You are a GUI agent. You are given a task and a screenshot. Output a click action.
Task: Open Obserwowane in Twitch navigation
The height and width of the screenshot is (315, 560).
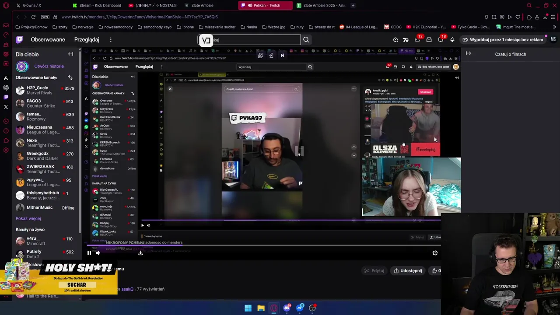48,40
